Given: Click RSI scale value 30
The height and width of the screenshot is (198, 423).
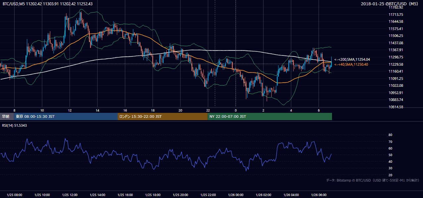Looking at the screenshot, I should coord(390,168).
